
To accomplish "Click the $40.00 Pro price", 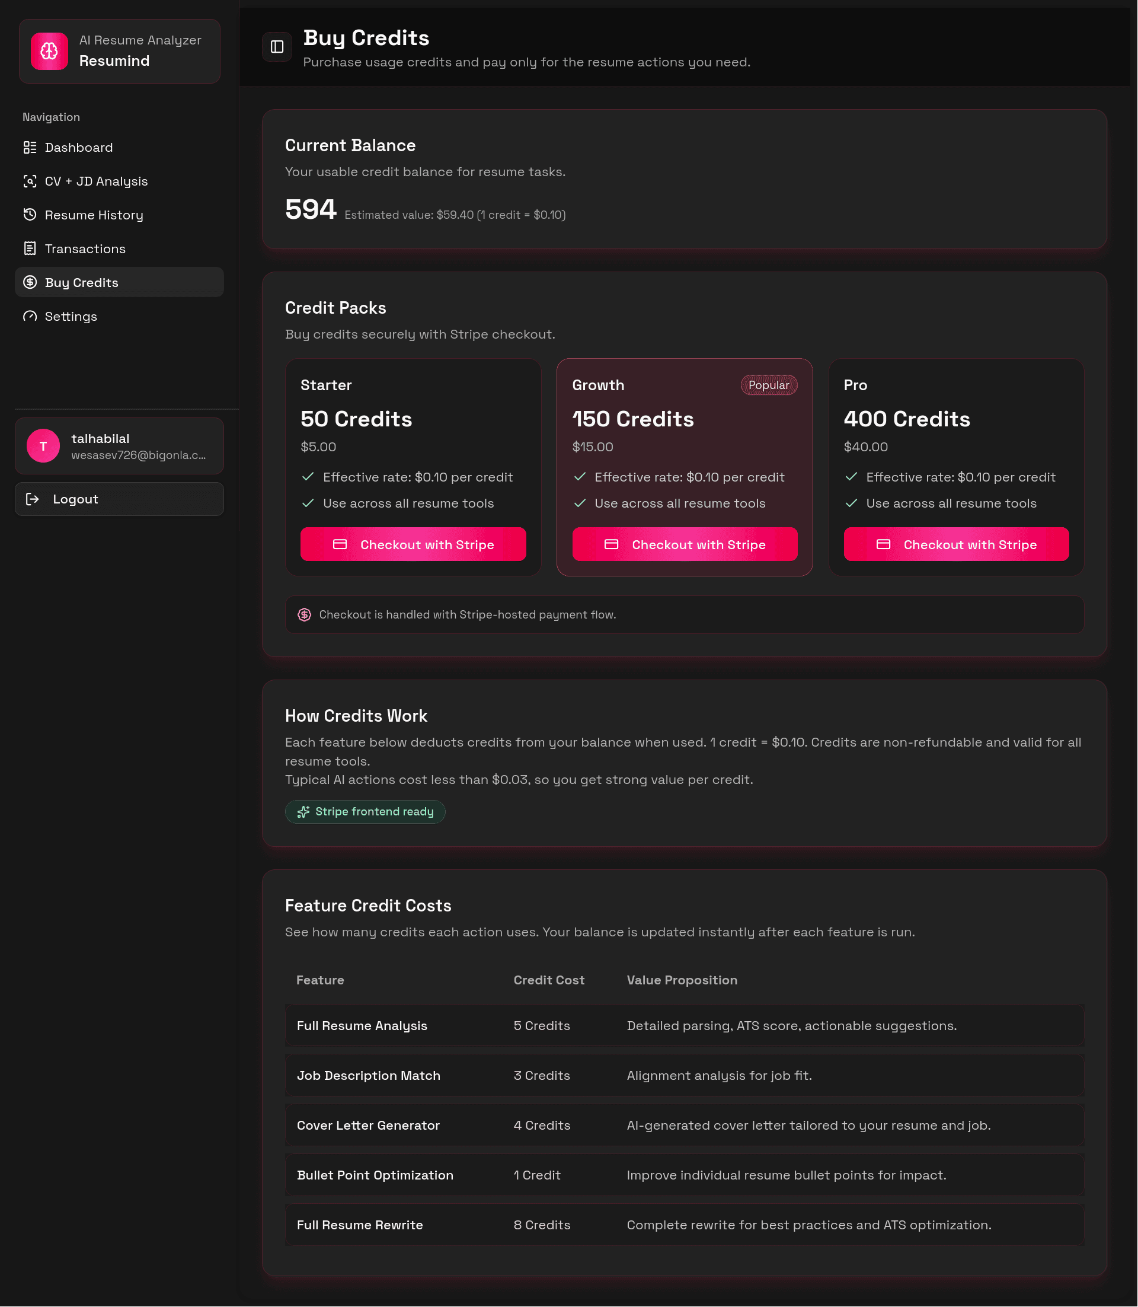I will [x=866, y=447].
